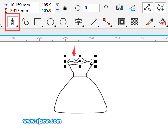Select the Ellipse tool
Screen dimensions: 168x134
click(51, 22)
